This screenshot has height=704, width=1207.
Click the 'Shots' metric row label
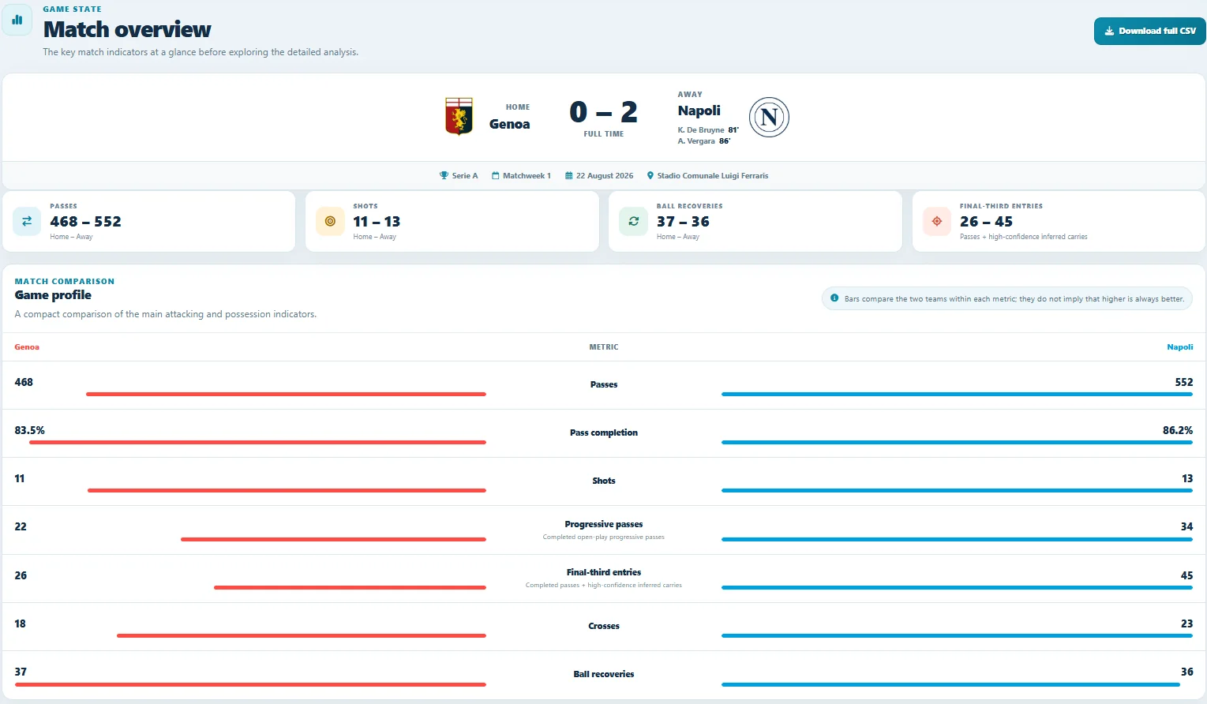(604, 481)
